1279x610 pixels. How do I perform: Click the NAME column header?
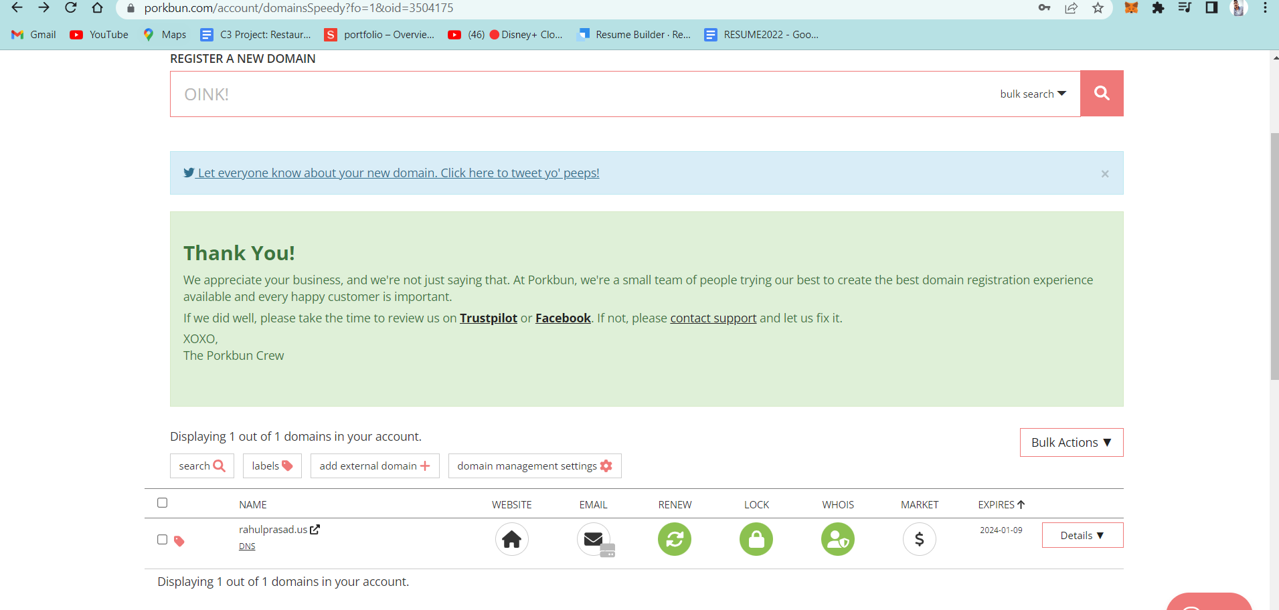point(253,505)
